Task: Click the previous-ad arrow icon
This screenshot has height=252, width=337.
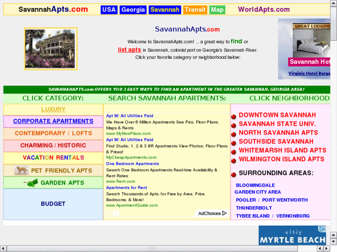Action: (x=108, y=213)
